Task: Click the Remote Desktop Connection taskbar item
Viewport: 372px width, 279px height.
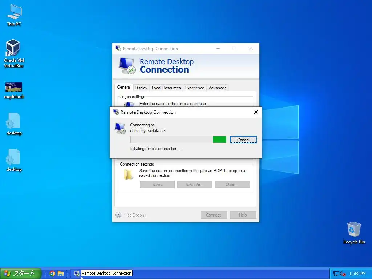Action: coord(77,274)
